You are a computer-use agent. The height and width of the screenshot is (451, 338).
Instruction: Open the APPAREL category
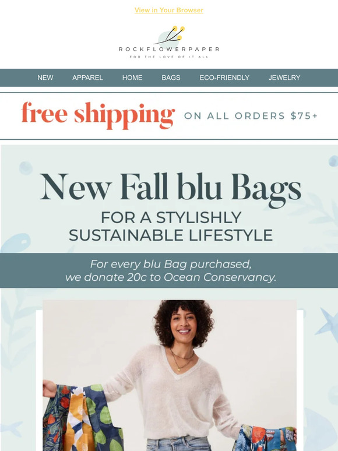[x=87, y=77]
